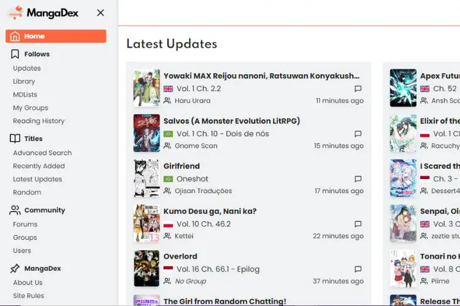
Task: Open comments for Yowaki MAX Reijou chapter
Action: click(358, 88)
